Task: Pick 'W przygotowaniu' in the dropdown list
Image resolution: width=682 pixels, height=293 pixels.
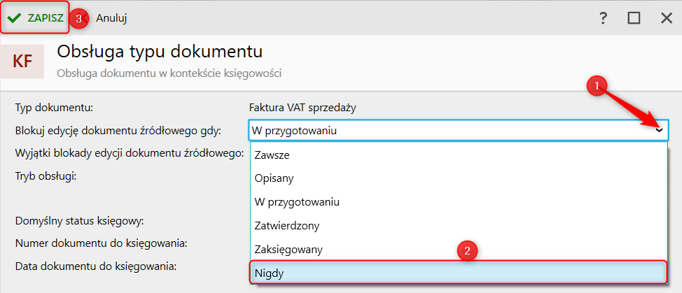Action: point(298,201)
